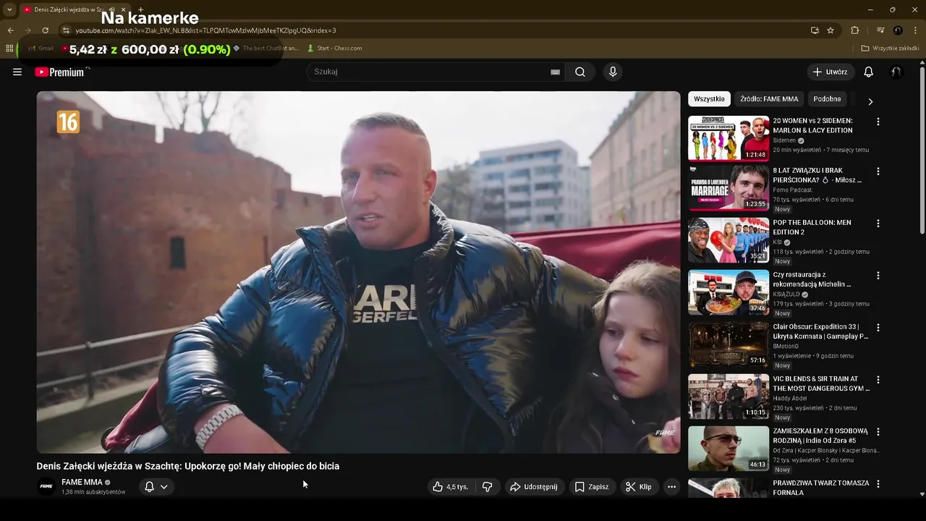This screenshot has height=521, width=926.
Task: Click Zapisz save button
Action: point(591,487)
